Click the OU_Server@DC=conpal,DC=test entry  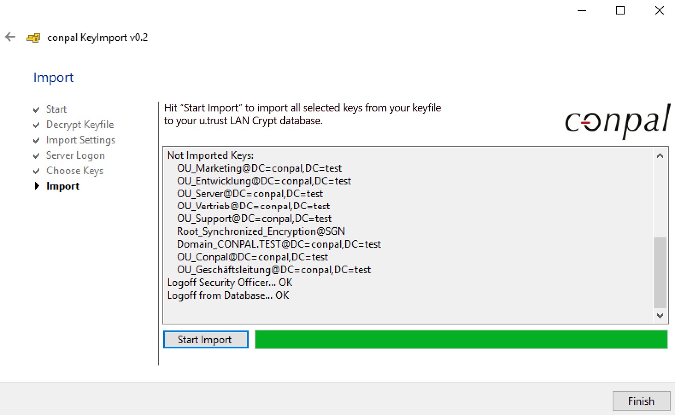250,194
